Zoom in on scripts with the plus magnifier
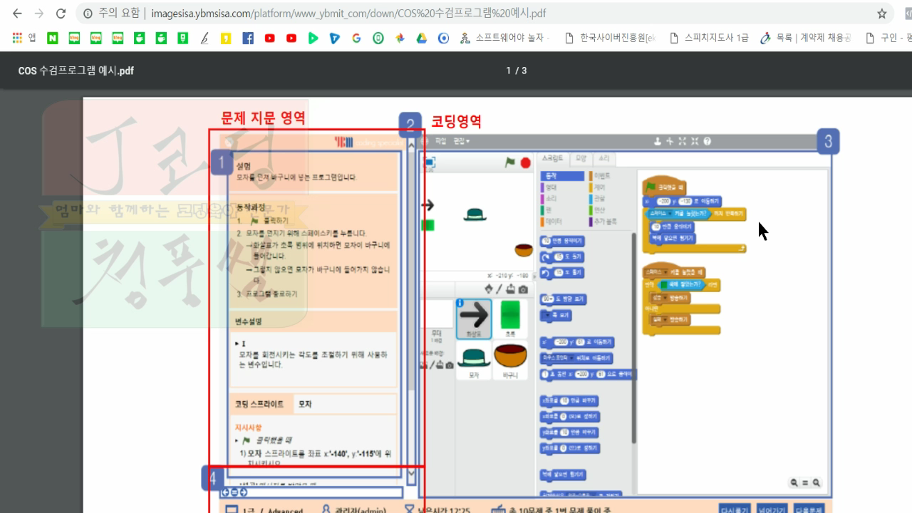 816,482
